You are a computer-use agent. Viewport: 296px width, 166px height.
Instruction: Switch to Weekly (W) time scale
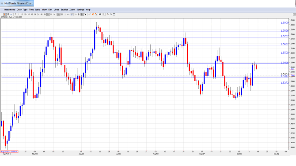(x=51, y=14)
